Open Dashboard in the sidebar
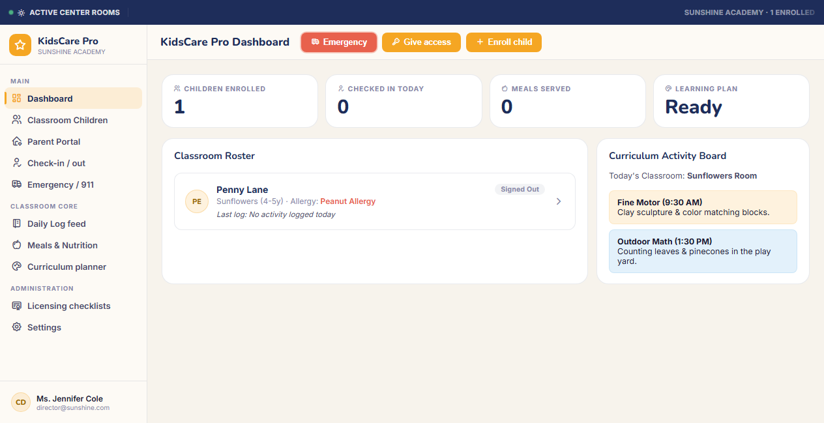Screen dimensions: 824x423 [x=73, y=98]
